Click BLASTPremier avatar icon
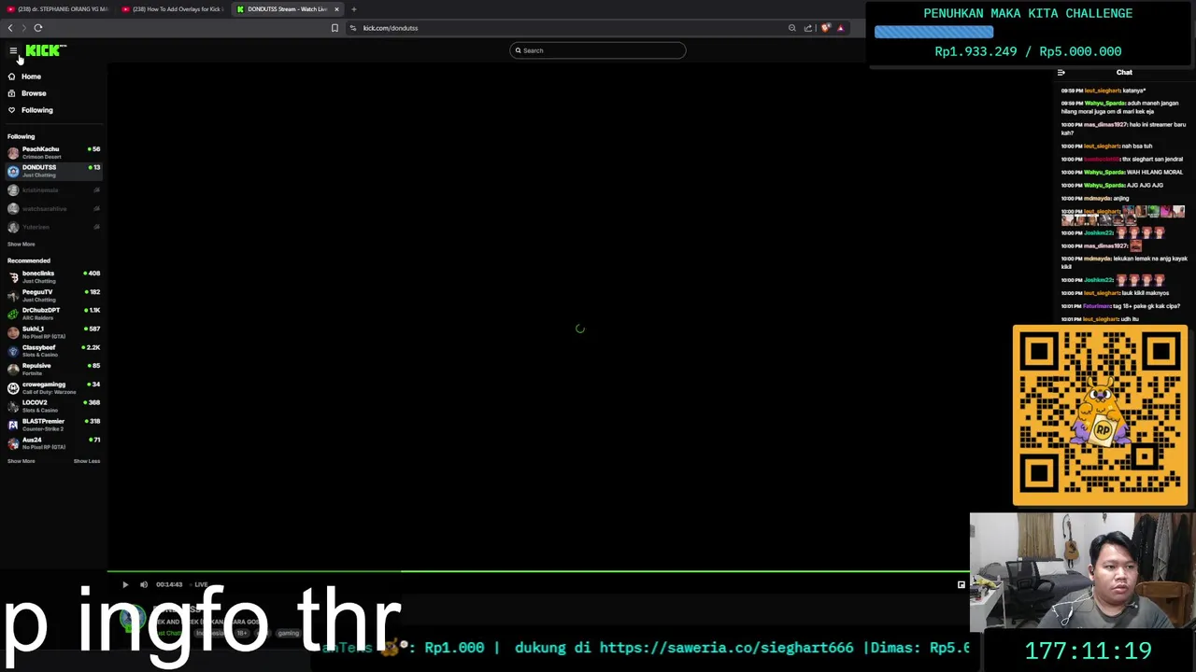 [13, 425]
